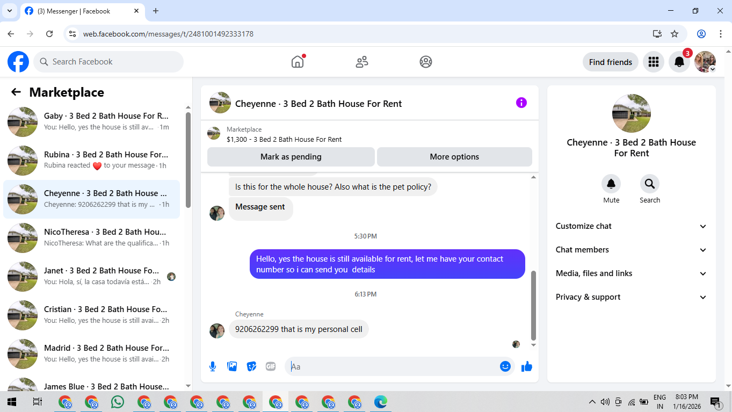The width and height of the screenshot is (732, 412).
Task: Open a new browser tab
Action: [156, 11]
